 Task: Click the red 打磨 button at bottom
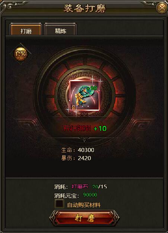pos(85,218)
